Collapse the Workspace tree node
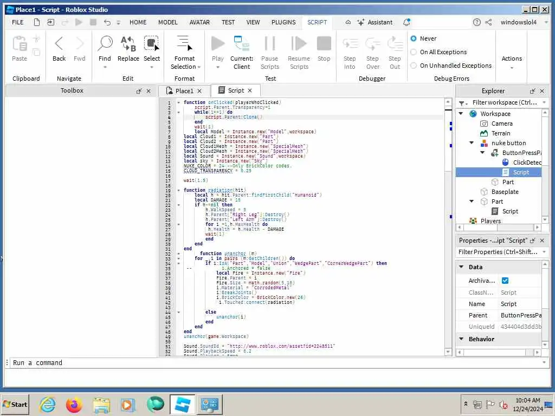 [x=461, y=114]
